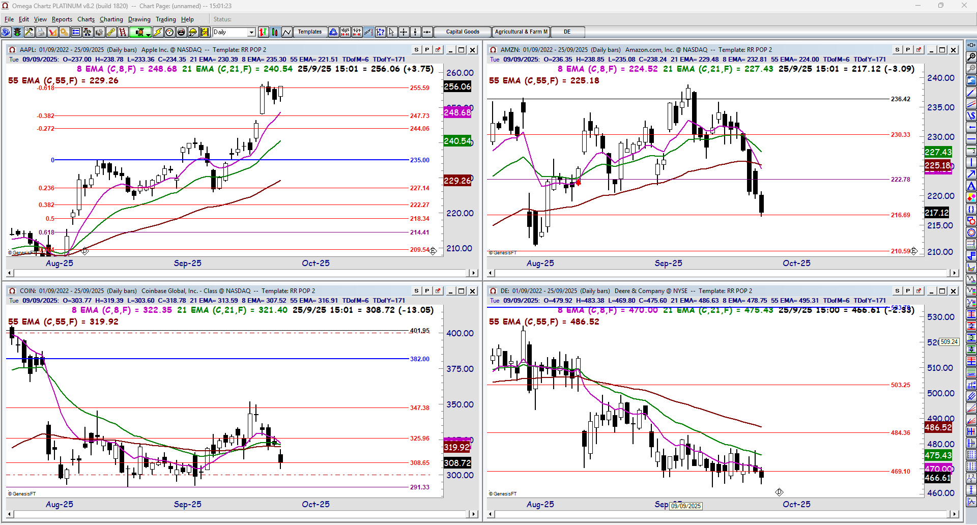Click the hammer and pick tools icon
Screen dimensions: 977x525
pos(29,32)
